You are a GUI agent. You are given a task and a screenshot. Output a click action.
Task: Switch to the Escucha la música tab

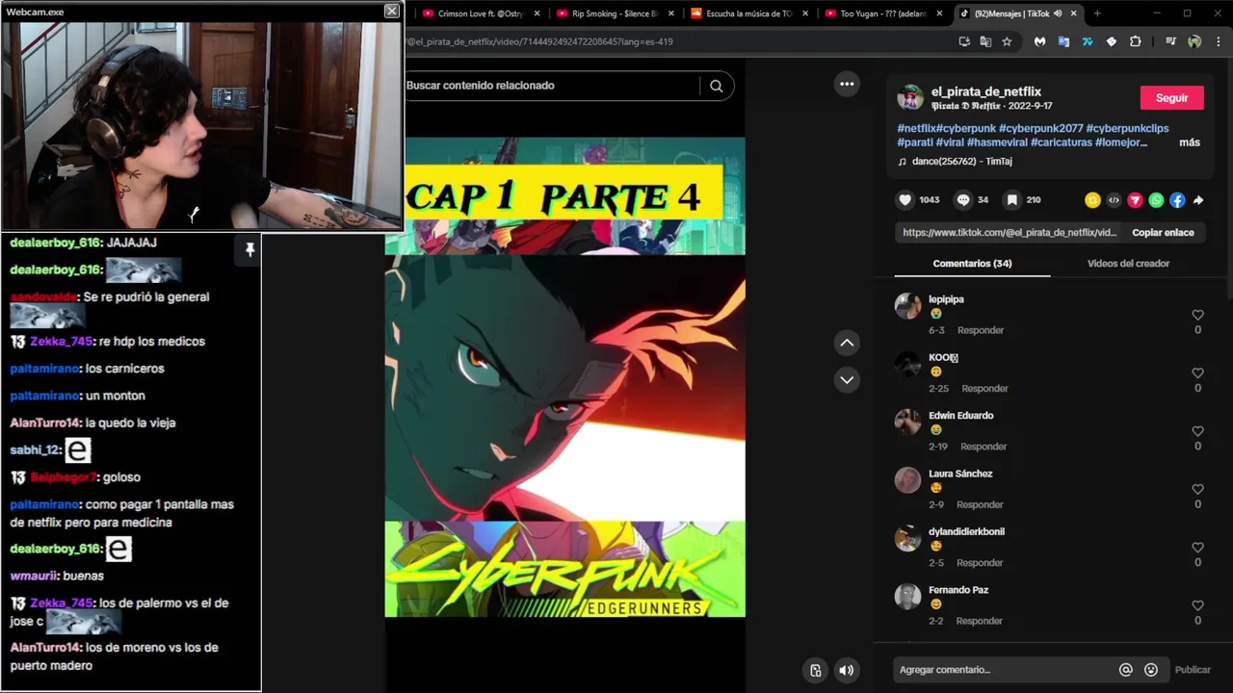coord(748,13)
